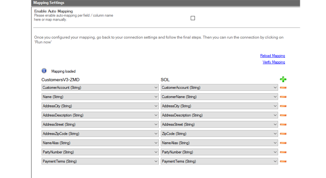This screenshot has height=178, width=326.
Task: Enable the Auto Mapping checkbox
Action: [x=193, y=18]
